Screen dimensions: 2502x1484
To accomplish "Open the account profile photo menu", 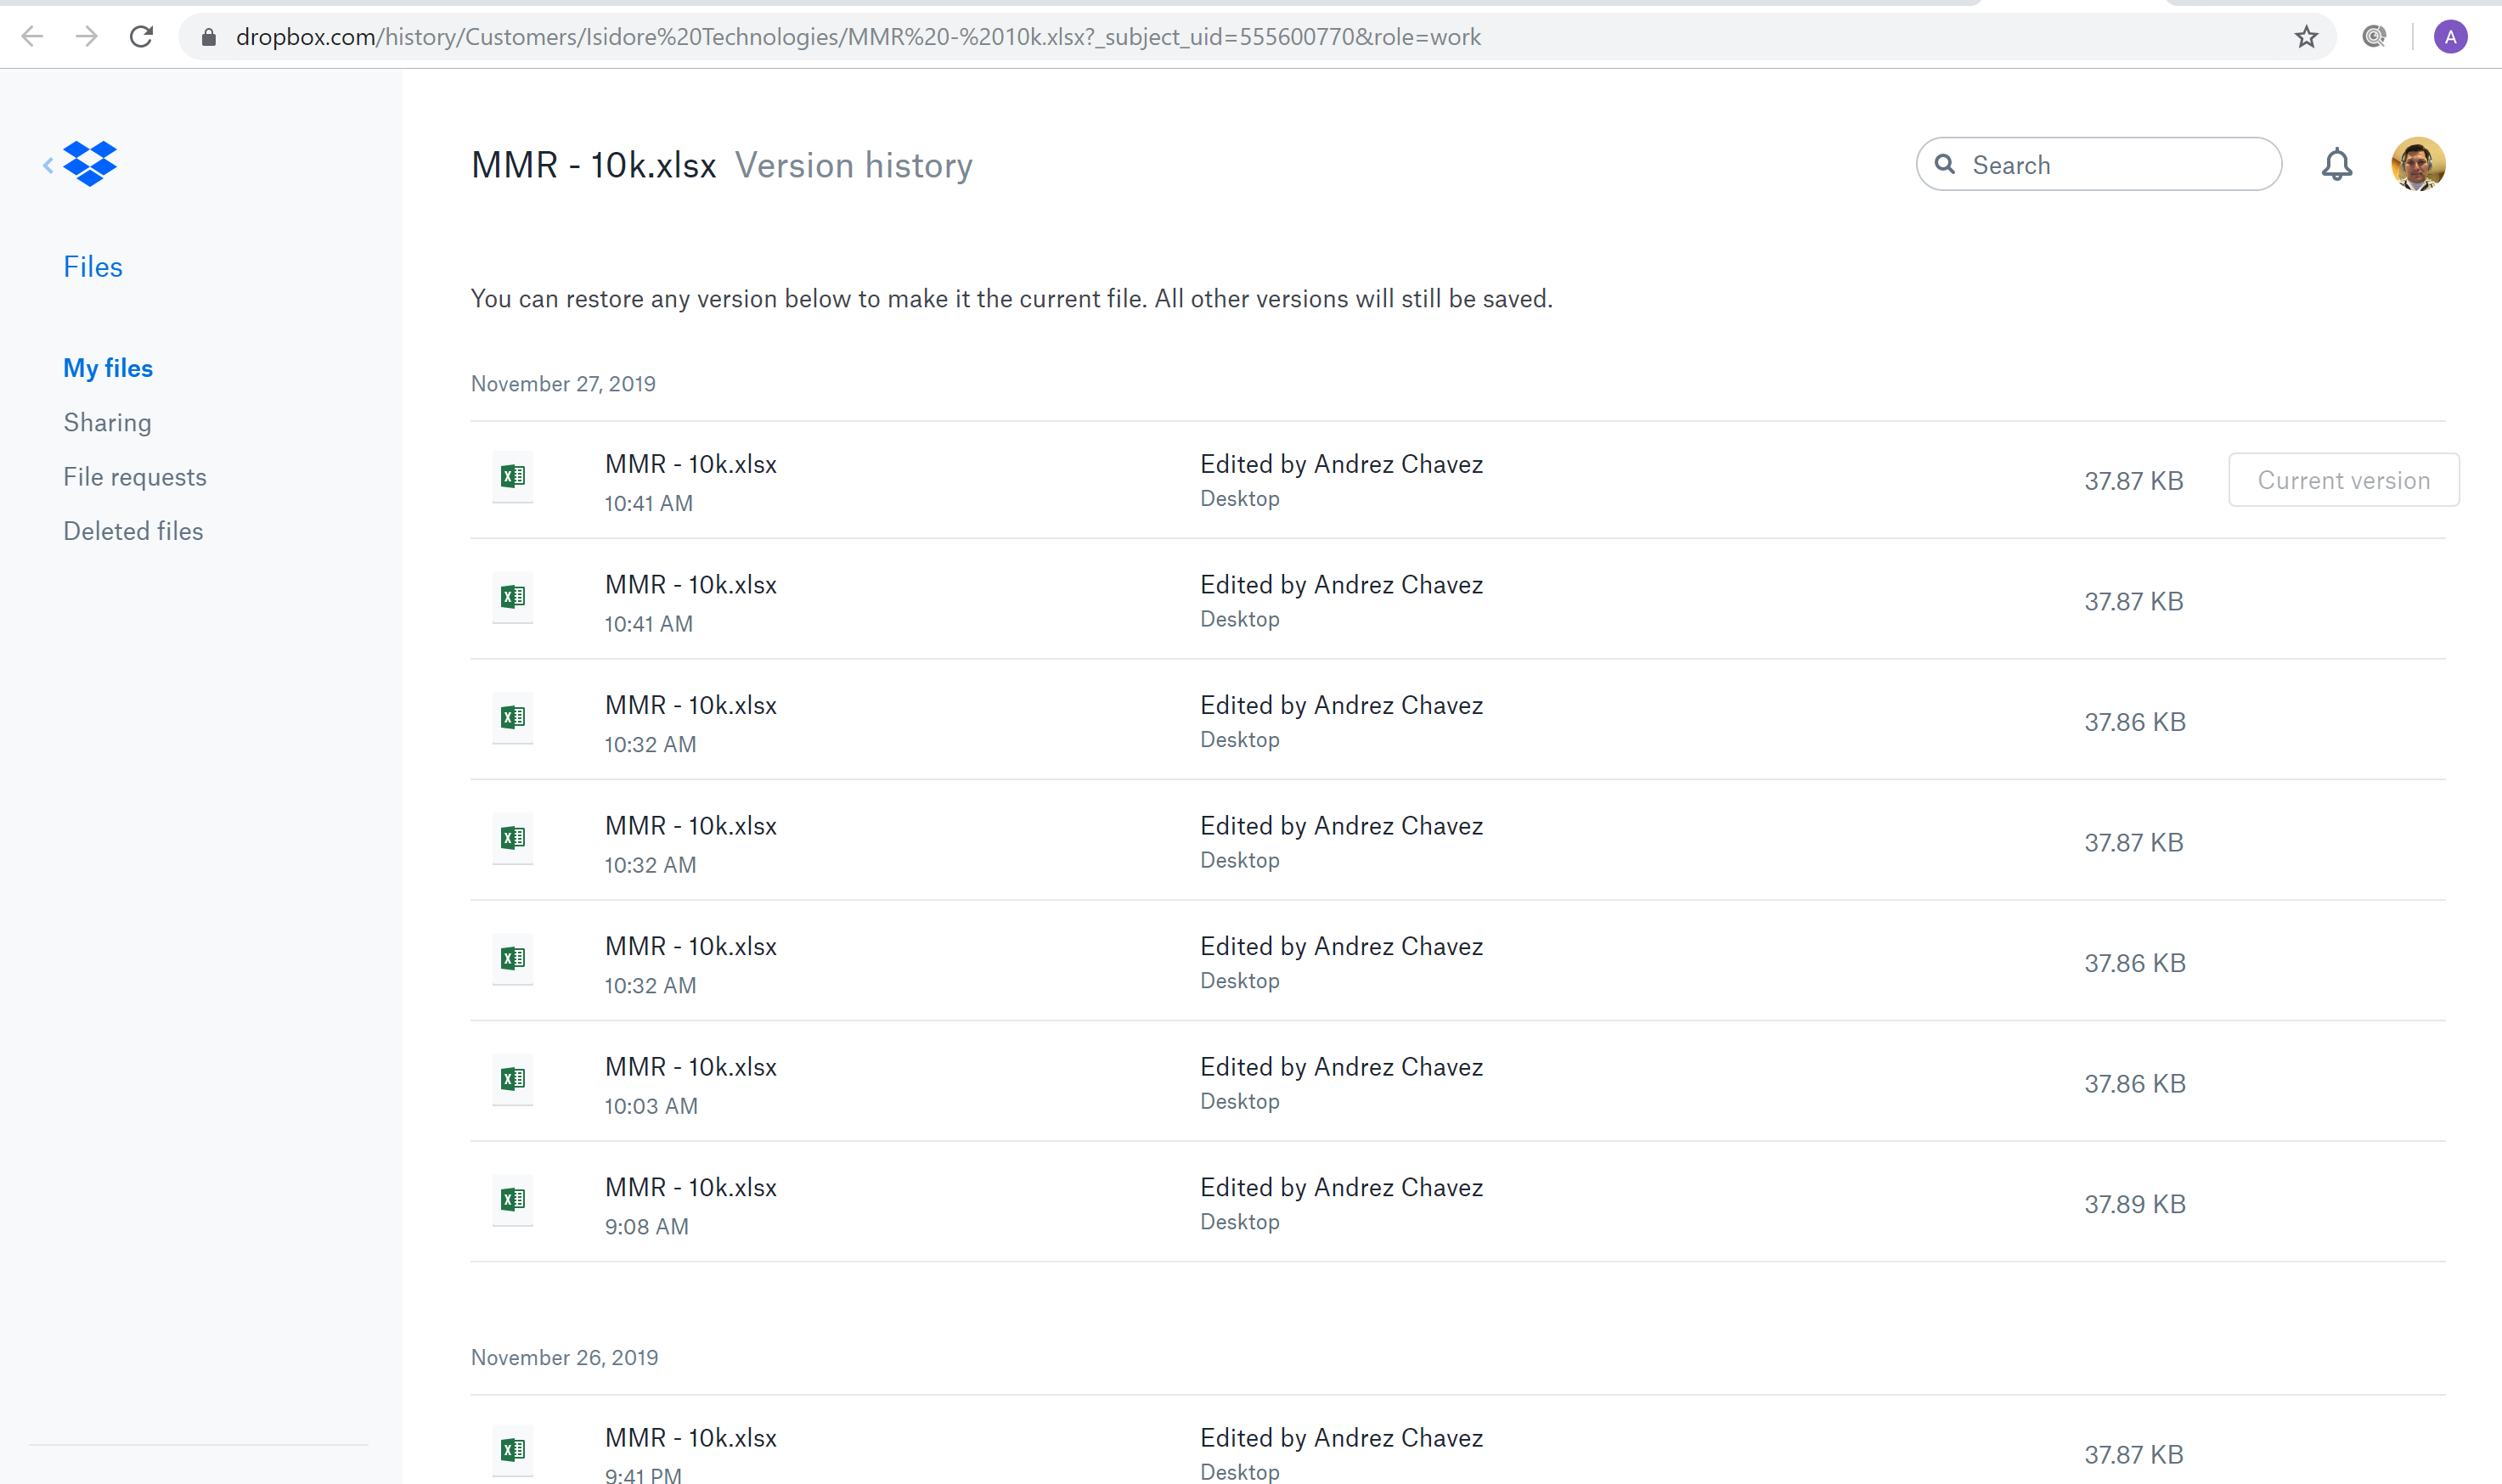I will pyautogui.click(x=2417, y=164).
